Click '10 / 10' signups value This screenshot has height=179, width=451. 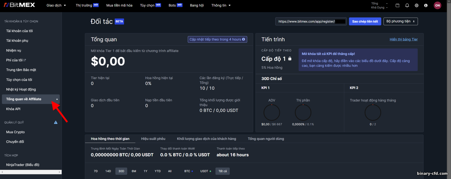(207, 88)
